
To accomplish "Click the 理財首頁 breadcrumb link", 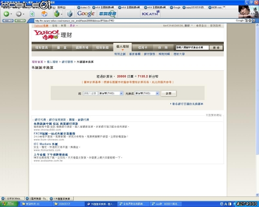I will pyautogui.click(x=37, y=62).
